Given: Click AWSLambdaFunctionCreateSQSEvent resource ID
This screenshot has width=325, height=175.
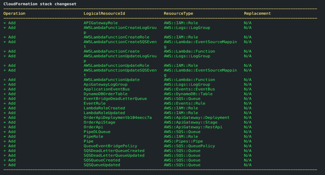Looking at the screenshot, I should point(120,44).
